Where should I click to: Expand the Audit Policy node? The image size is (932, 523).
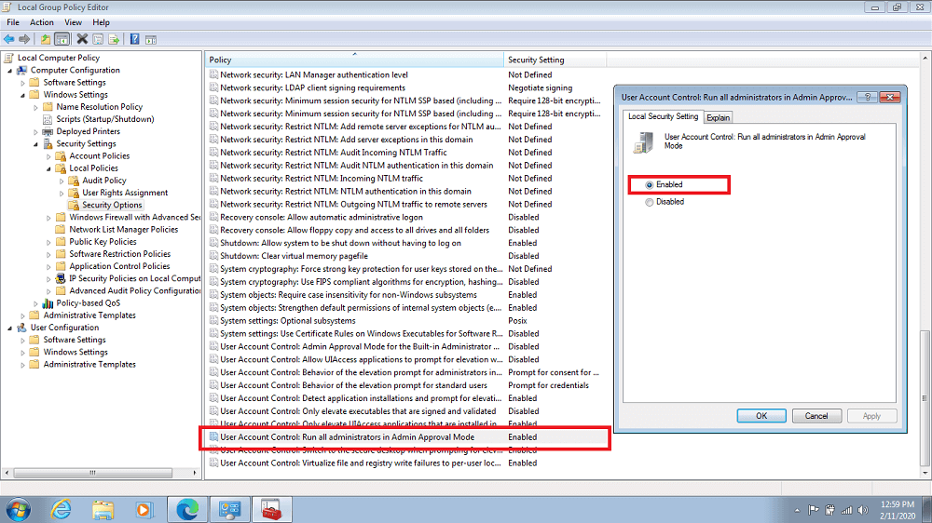62,181
